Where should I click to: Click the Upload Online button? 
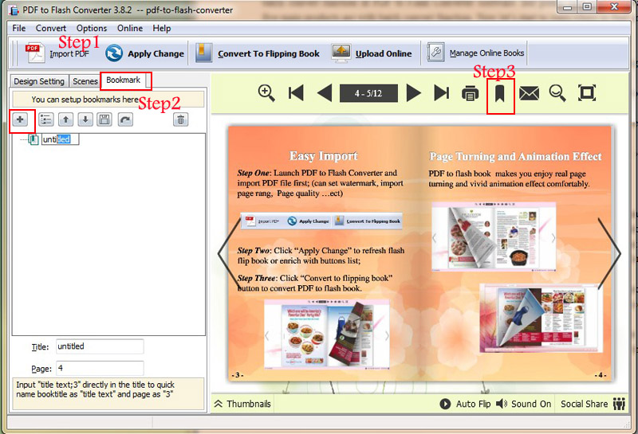tap(372, 53)
